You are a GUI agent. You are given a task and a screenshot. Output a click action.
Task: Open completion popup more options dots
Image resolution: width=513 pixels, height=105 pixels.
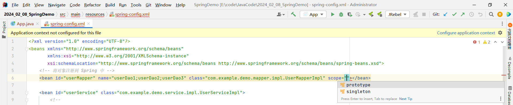(500, 99)
